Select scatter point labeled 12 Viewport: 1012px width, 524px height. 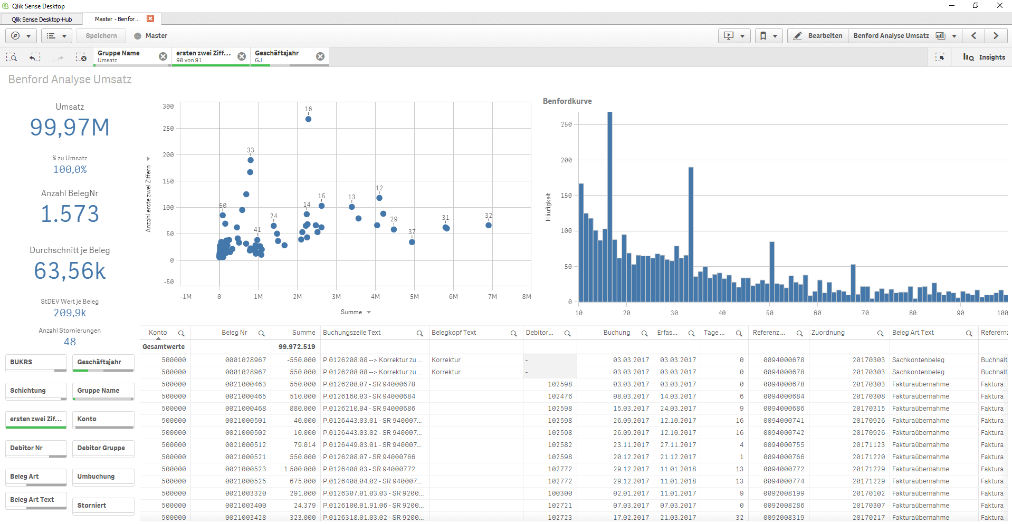[379, 198]
